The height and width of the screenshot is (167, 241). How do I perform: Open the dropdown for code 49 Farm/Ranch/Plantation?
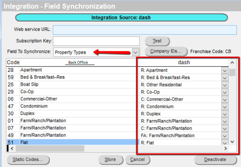tap(225, 135)
